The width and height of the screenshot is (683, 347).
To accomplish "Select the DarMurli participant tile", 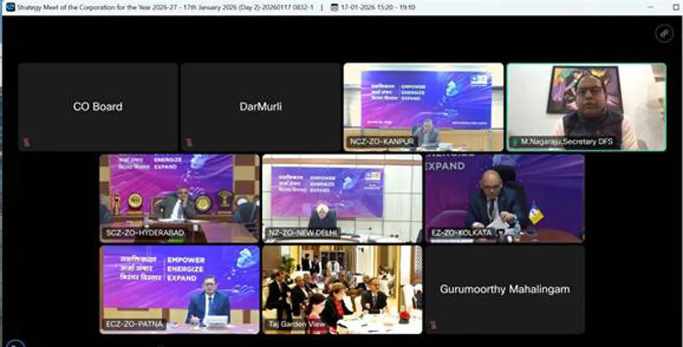I will tap(260, 107).
